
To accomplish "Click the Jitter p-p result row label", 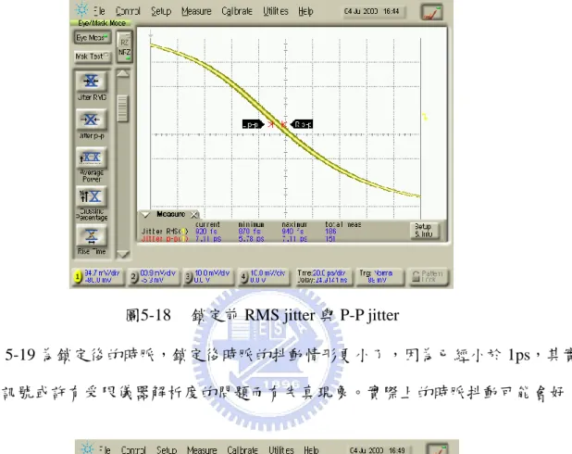I will coord(165,239).
